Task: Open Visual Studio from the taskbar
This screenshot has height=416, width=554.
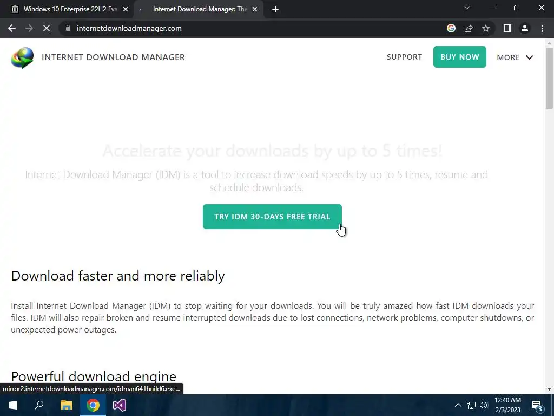Action: click(x=120, y=405)
